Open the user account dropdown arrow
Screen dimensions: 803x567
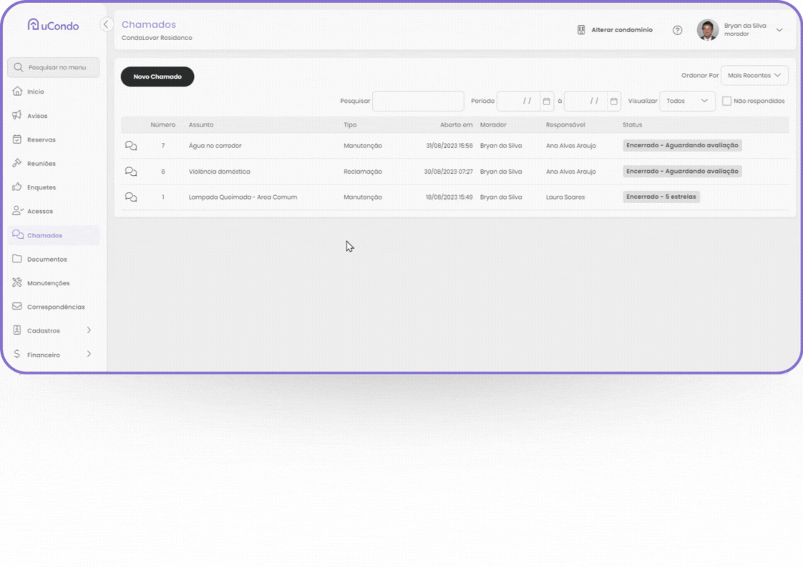coord(779,30)
